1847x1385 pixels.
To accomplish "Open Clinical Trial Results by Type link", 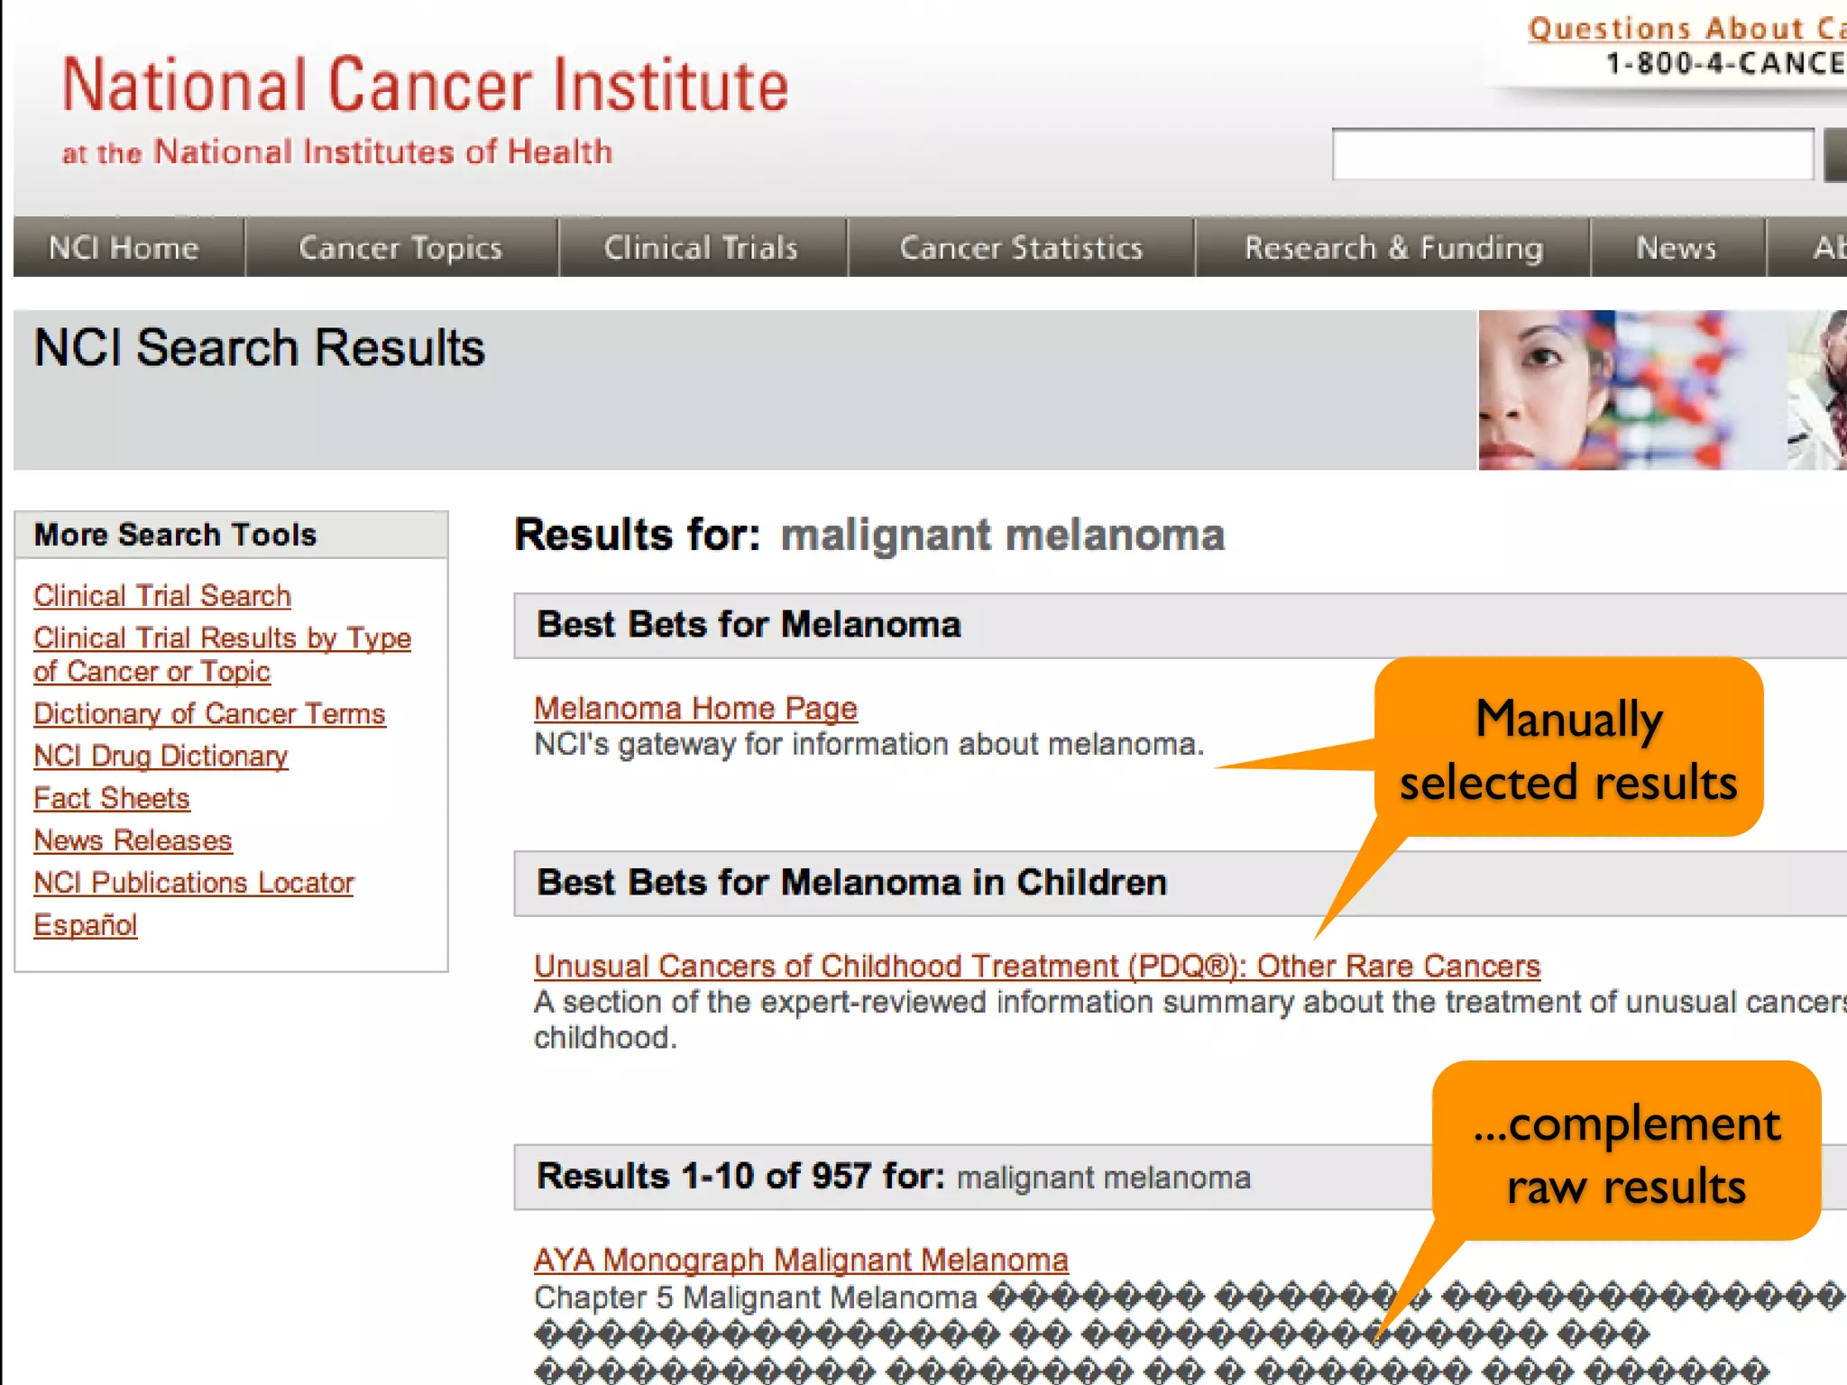I will coord(222,638).
